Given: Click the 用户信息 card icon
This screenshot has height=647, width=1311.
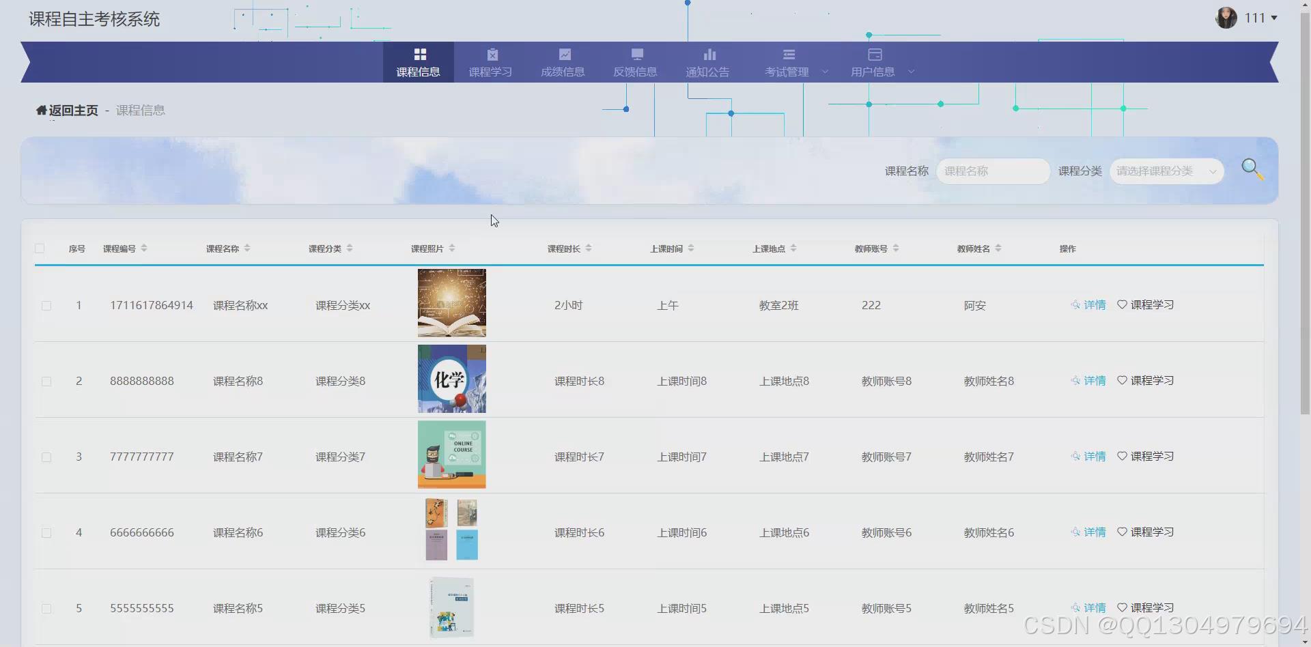Looking at the screenshot, I should click(x=873, y=53).
